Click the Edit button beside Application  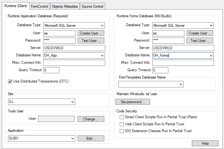point(91,139)
